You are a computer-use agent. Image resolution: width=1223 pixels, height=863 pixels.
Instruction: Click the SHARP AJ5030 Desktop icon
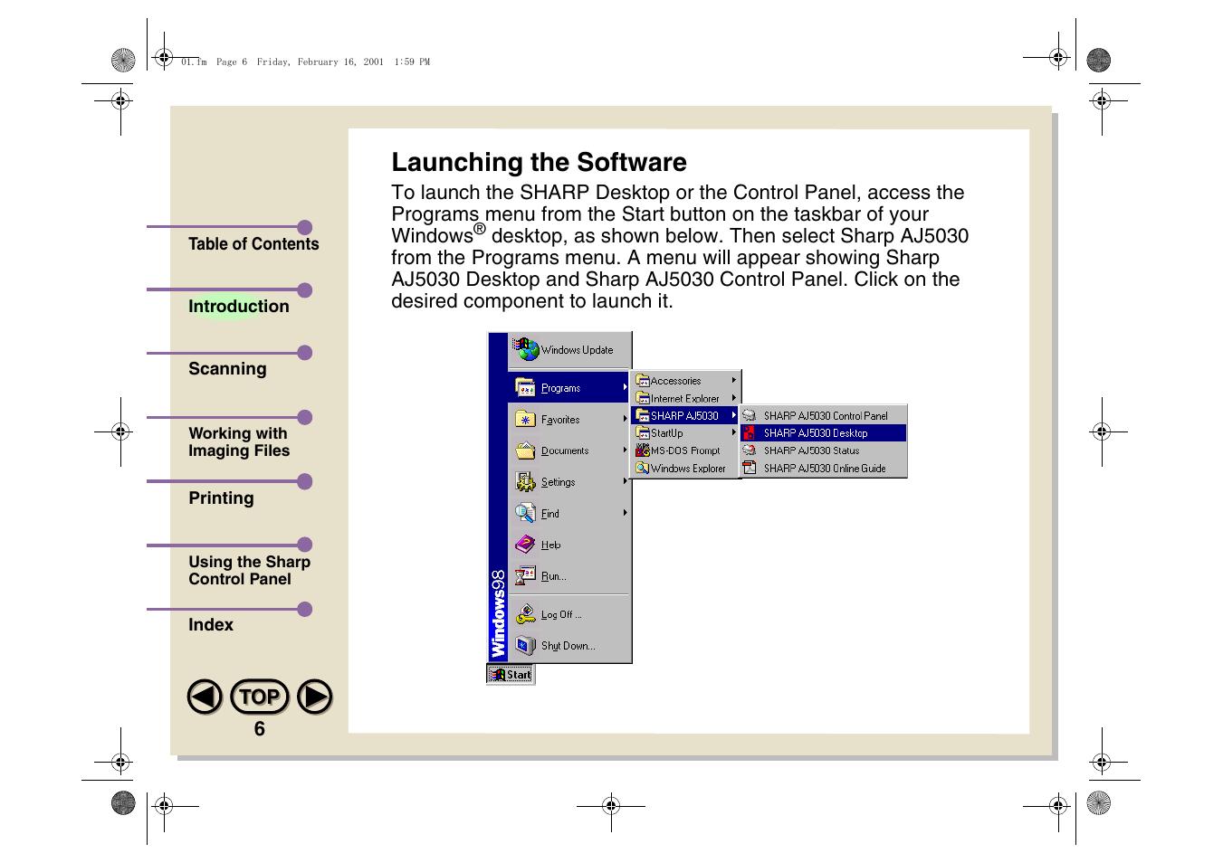click(x=749, y=433)
